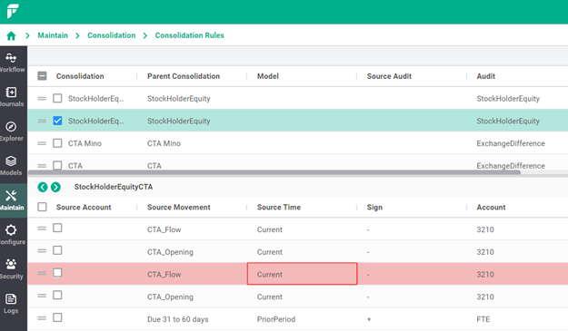Click the Consolidation breadcrumb link
Screen dimensions: 568x331
pyautogui.click(x=111, y=35)
